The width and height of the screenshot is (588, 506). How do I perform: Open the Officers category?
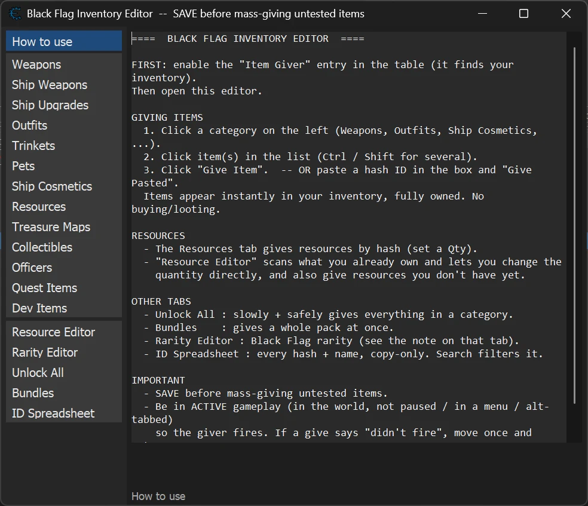point(64,268)
